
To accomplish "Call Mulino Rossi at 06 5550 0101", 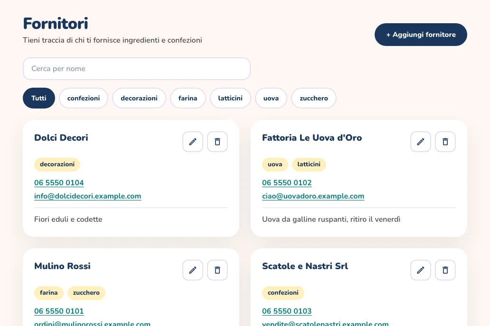I will coord(59,311).
